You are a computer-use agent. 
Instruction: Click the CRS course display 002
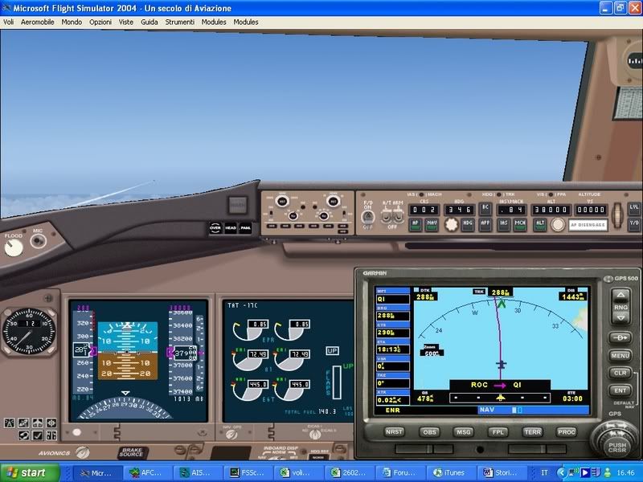point(424,210)
